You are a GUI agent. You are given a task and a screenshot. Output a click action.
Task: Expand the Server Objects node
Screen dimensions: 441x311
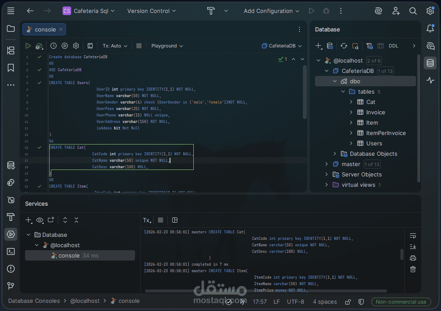(x=327, y=174)
